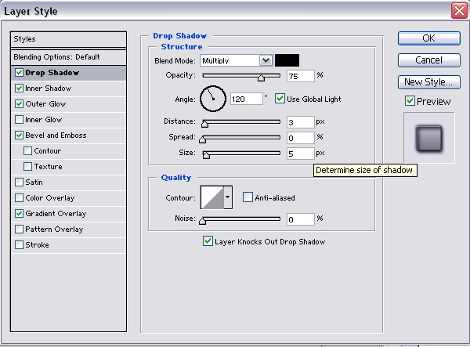Toggle Use Global Light checkbox
Image resolution: width=470 pixels, height=347 pixels.
coord(280,99)
